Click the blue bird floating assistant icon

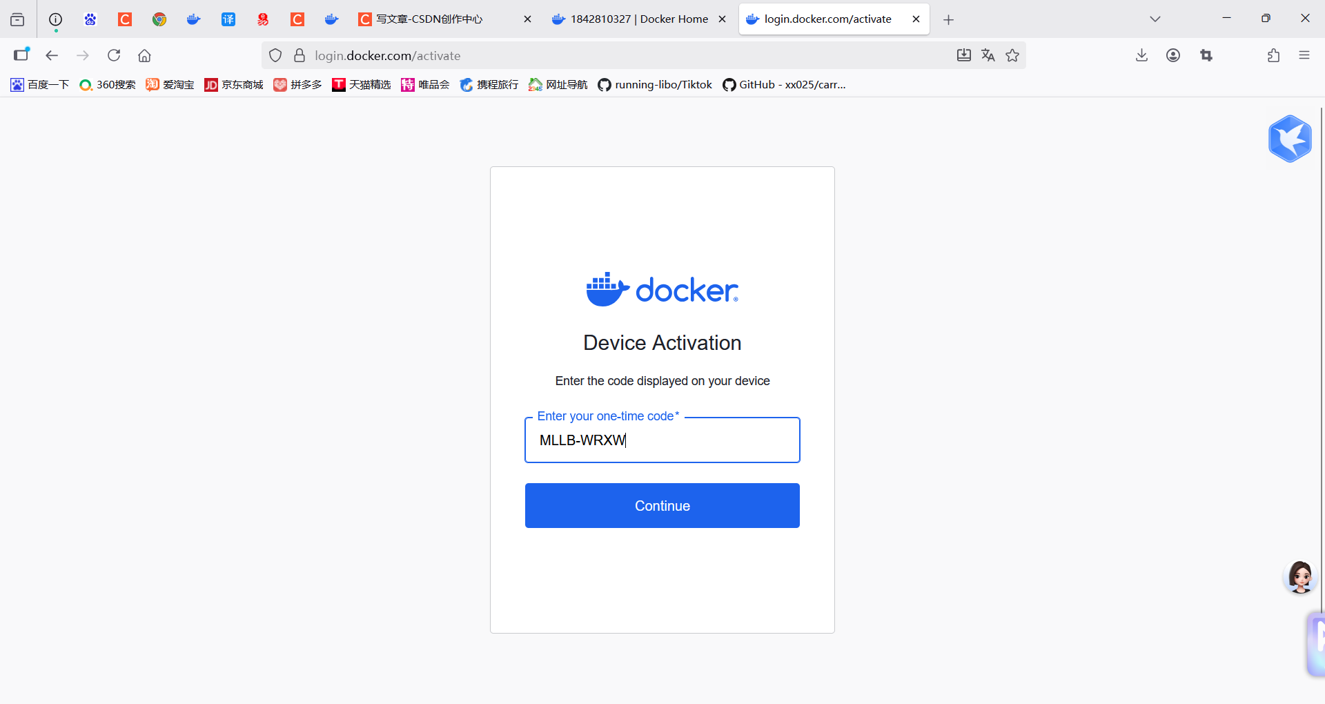click(x=1290, y=139)
